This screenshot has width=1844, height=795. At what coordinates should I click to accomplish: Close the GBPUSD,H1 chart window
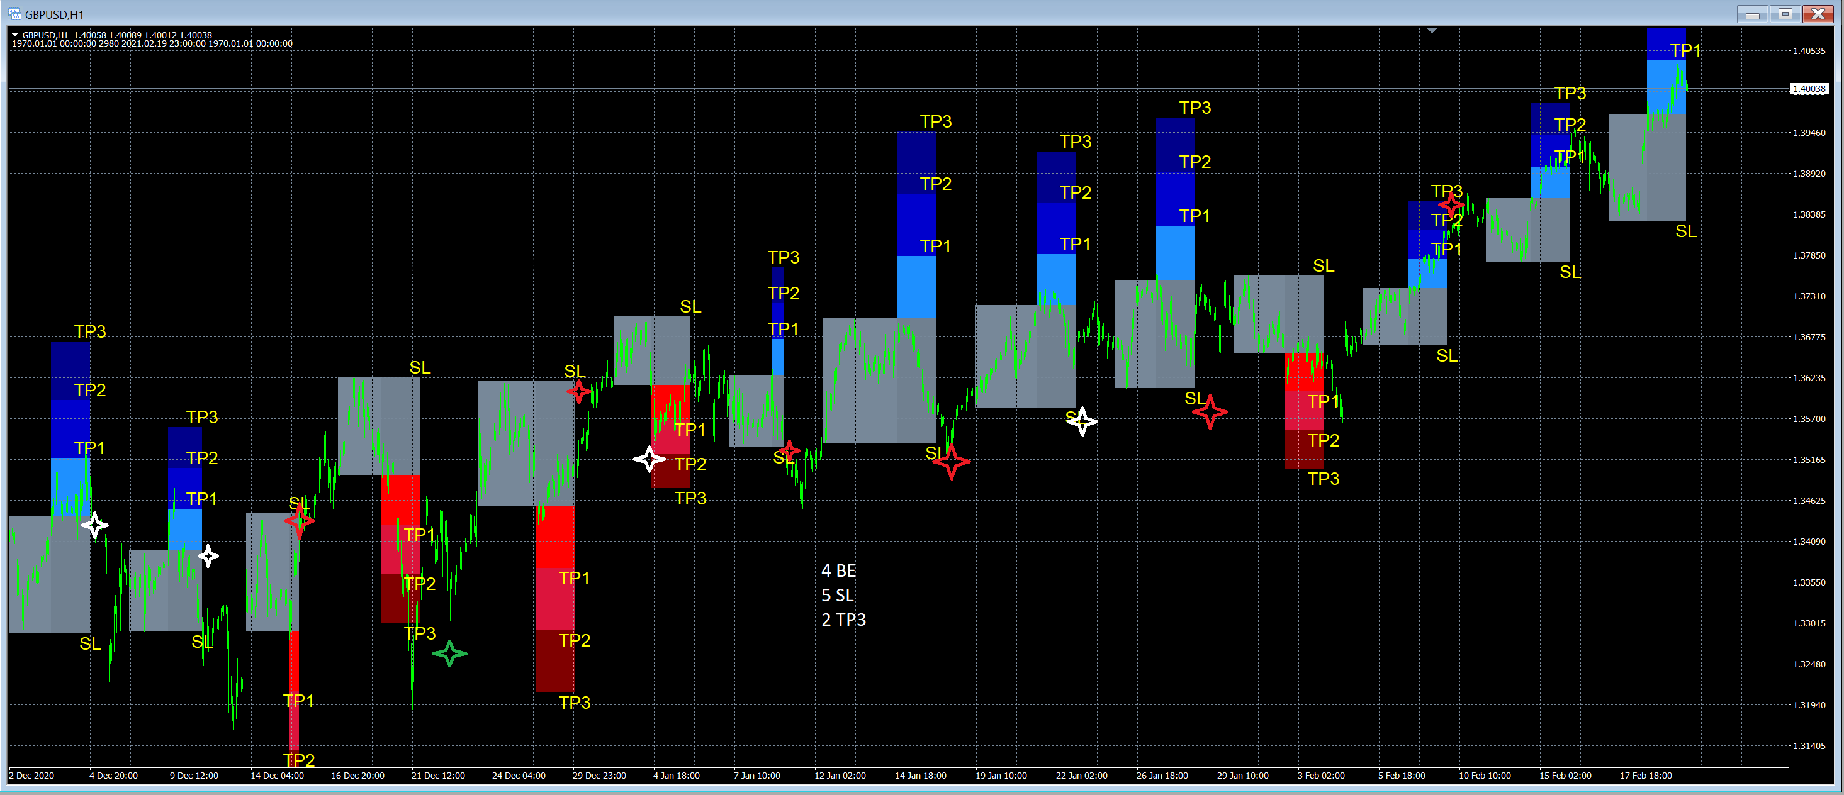1818,14
